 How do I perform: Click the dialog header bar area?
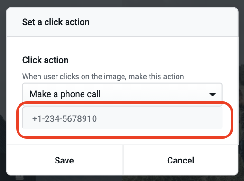pyautogui.click(x=122, y=22)
